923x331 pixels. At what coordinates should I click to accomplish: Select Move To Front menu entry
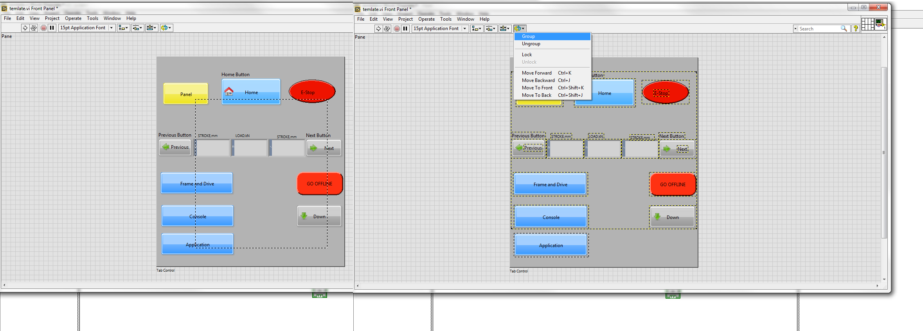[x=552, y=88]
